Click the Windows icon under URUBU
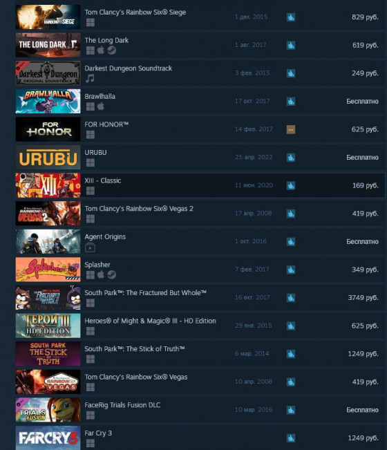The height and width of the screenshot is (450, 387). coord(91,162)
